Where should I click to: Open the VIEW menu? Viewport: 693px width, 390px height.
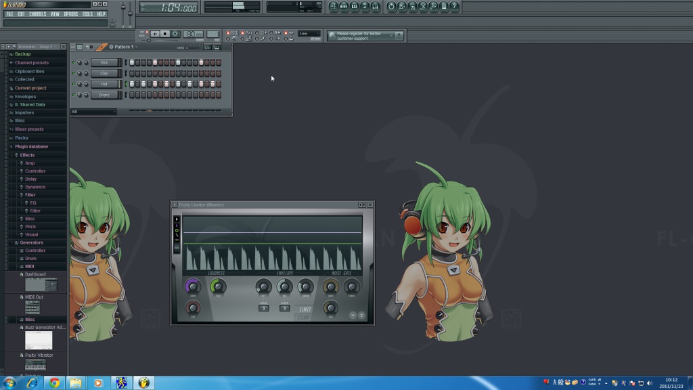click(x=55, y=14)
